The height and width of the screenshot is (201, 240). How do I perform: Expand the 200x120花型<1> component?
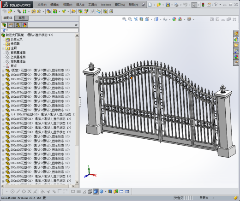3,137
